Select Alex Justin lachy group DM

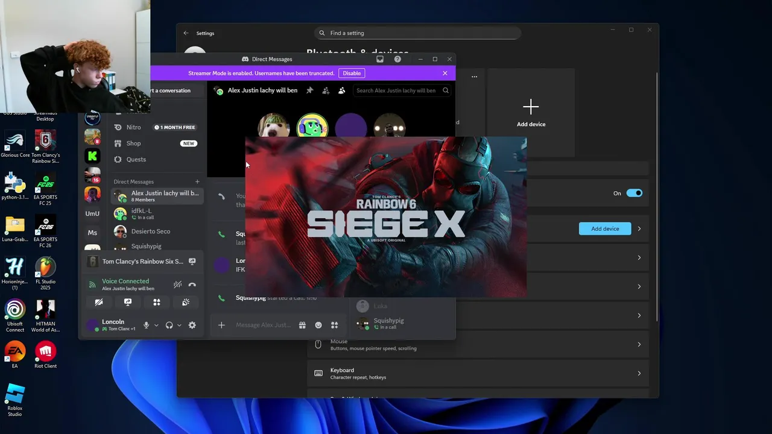pyautogui.click(x=157, y=196)
